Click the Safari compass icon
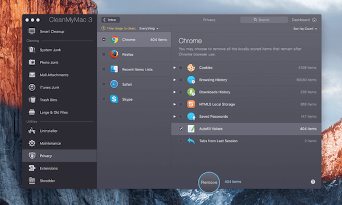Screen dimensions: 342x205 pyautogui.click(x=114, y=84)
